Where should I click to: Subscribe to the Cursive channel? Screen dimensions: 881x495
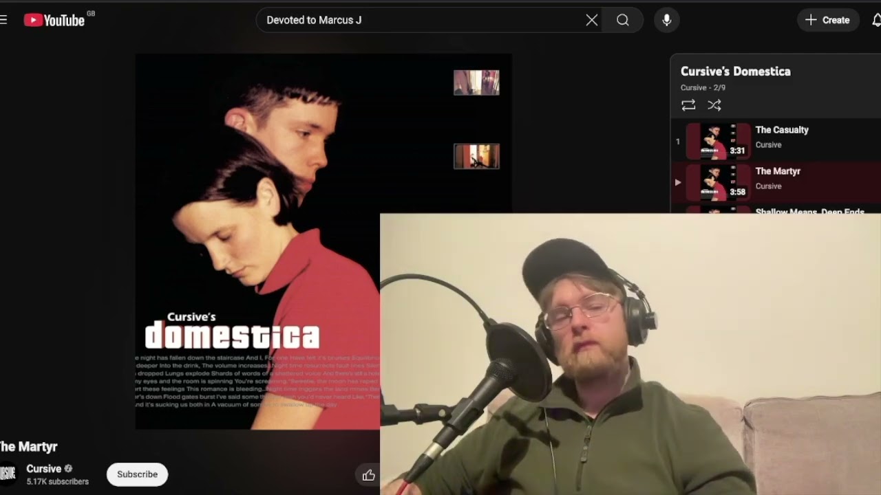tap(137, 474)
